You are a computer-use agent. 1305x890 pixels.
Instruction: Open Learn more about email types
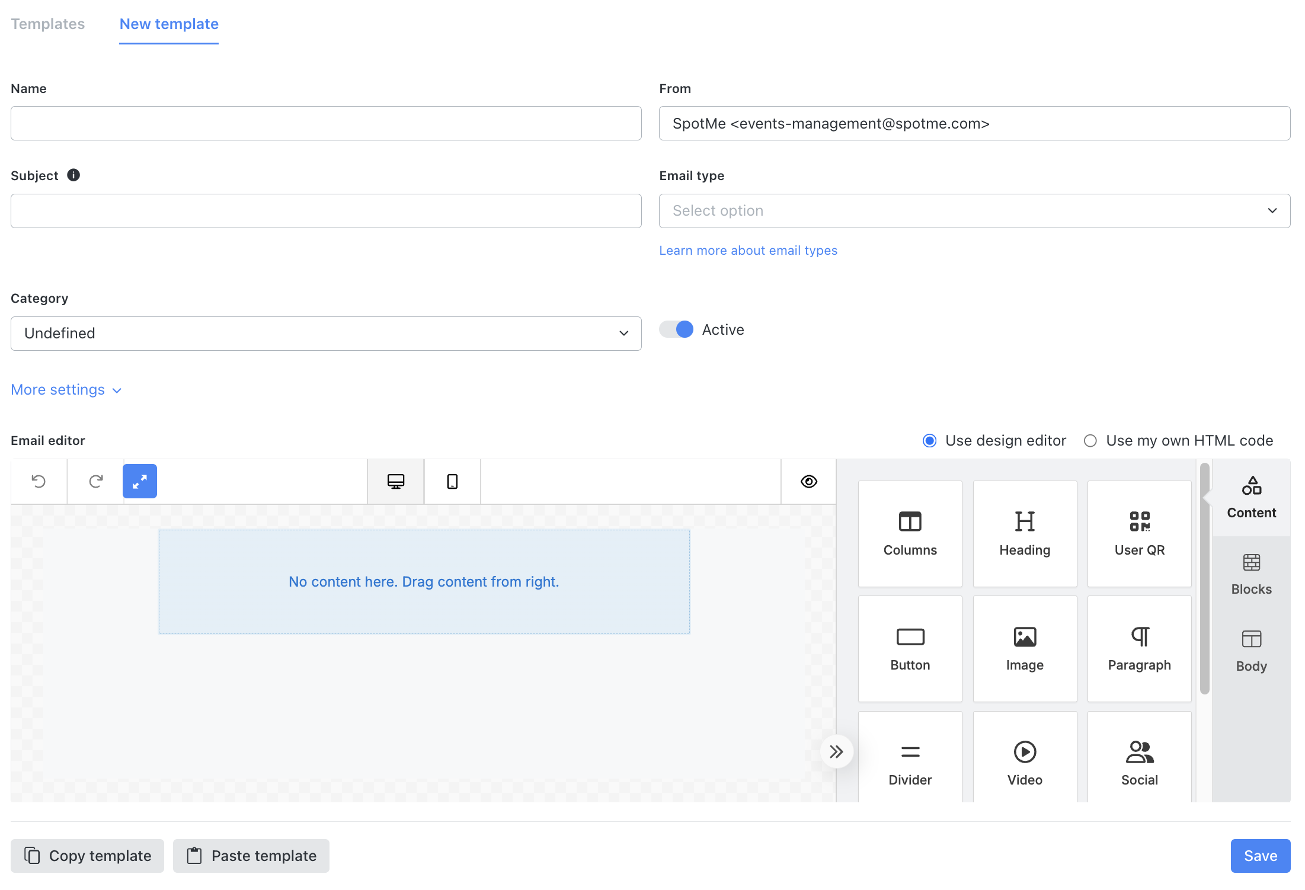748,251
